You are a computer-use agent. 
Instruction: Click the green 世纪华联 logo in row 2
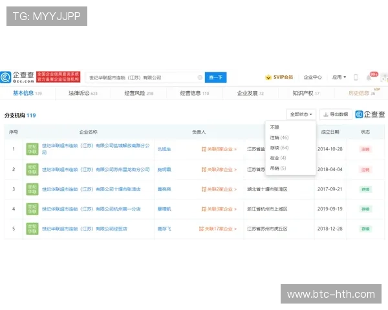click(32, 169)
